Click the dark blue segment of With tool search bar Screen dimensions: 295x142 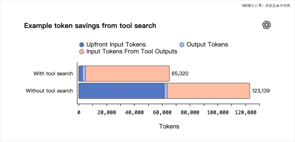click(81, 73)
